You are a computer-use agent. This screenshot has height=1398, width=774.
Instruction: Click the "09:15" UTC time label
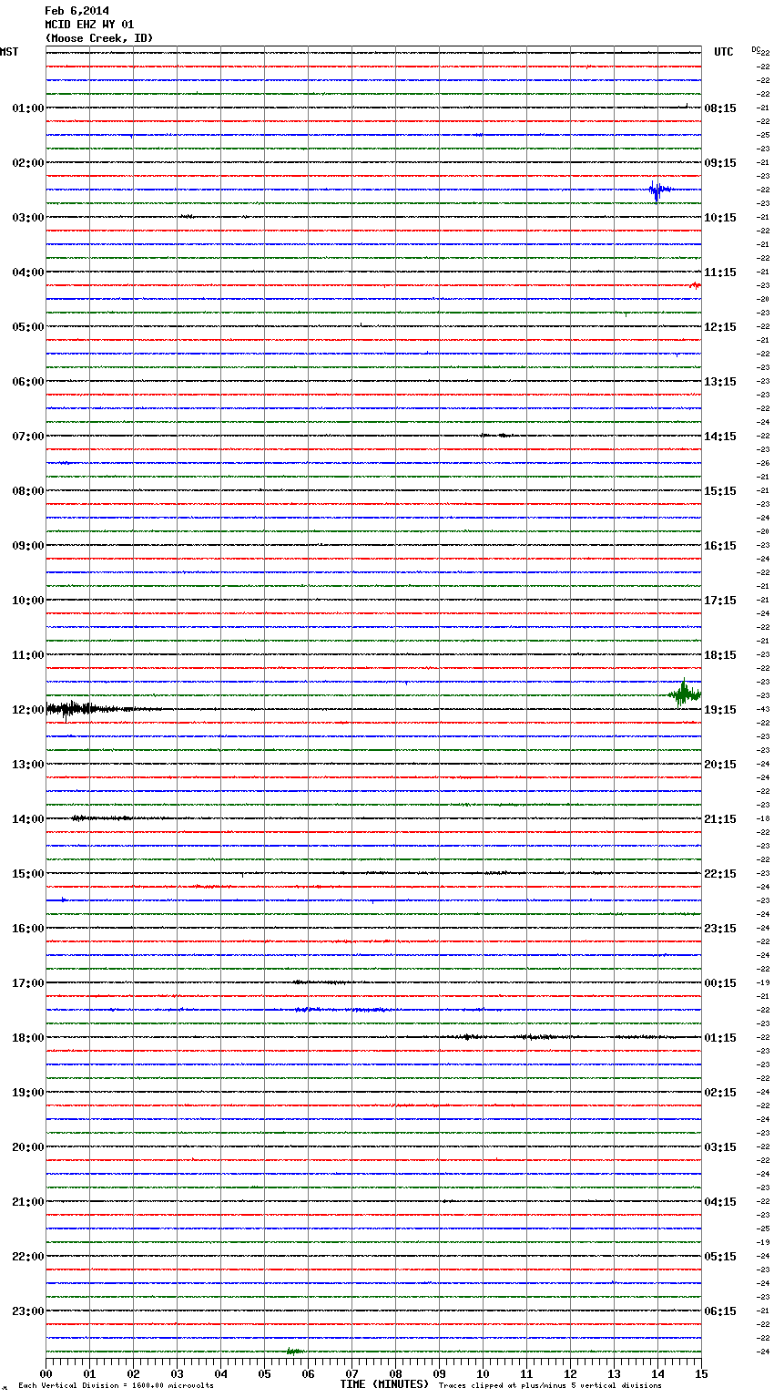click(x=720, y=163)
